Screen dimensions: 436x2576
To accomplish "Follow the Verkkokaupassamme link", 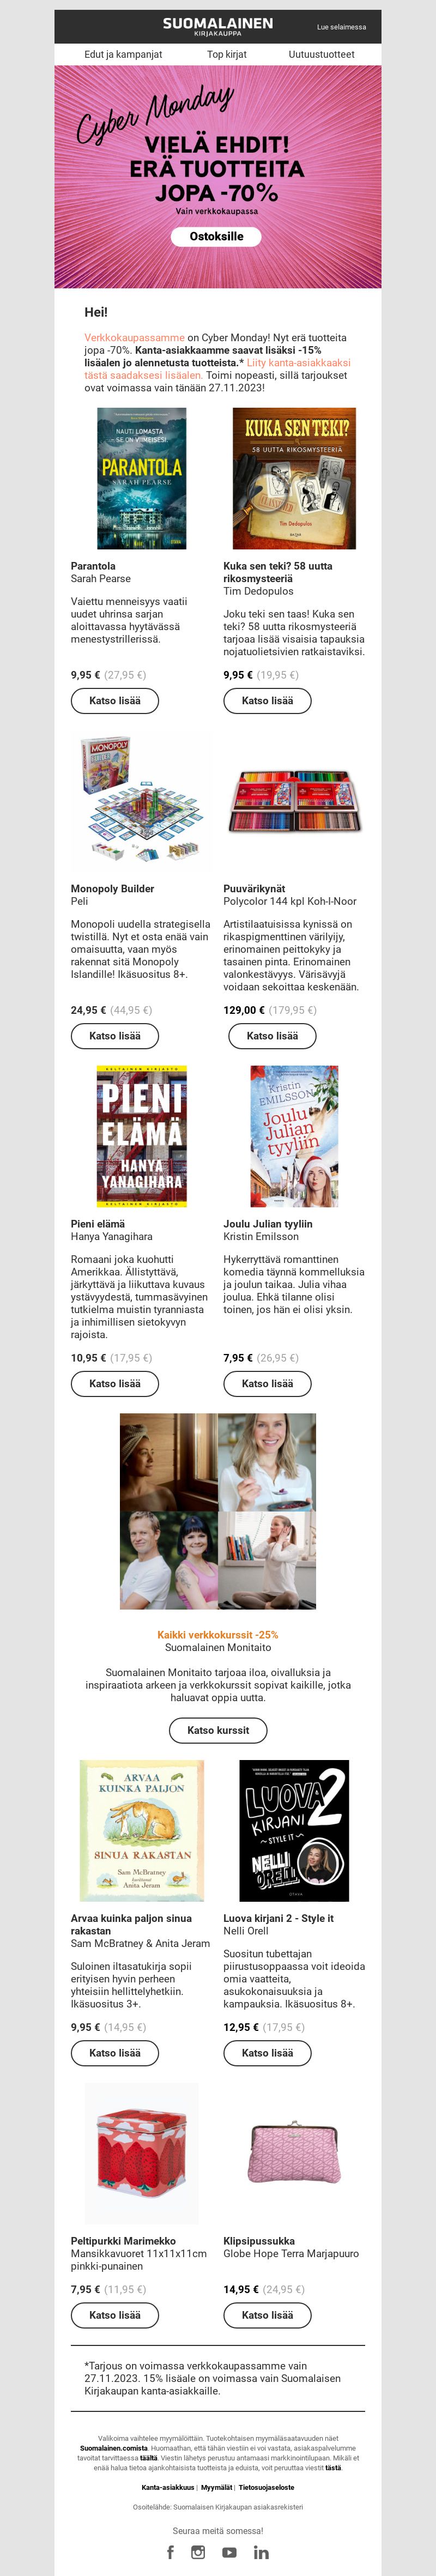I will tap(134, 338).
